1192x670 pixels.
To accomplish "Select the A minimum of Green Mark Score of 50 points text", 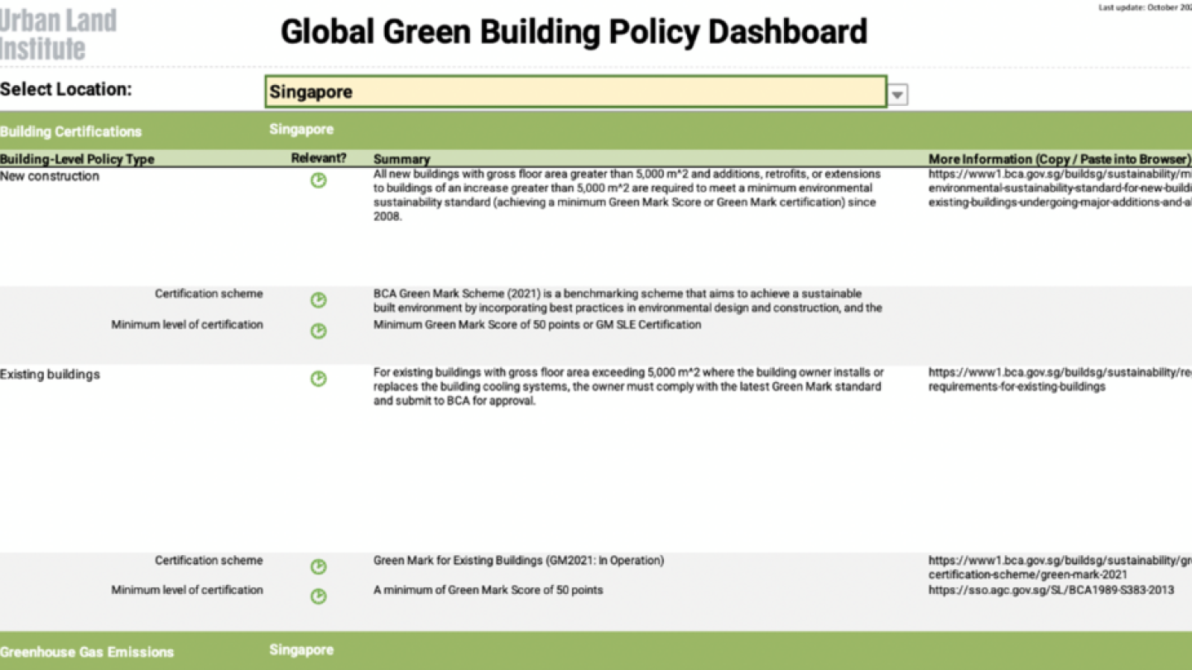I will pos(488,591).
